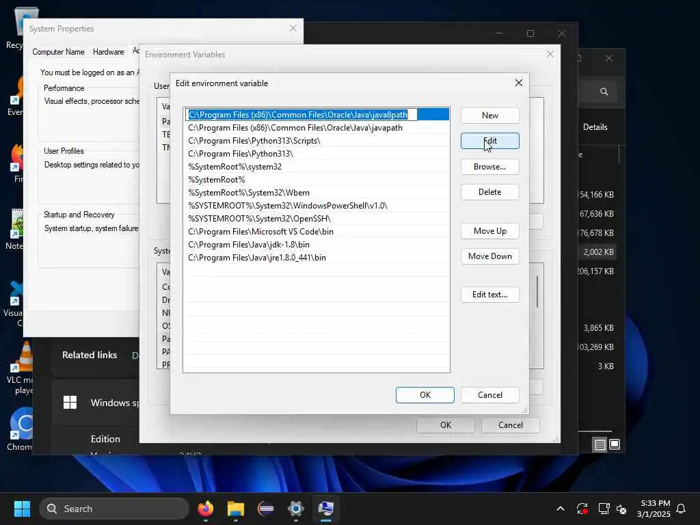Close the Edit environment variable dialog
This screenshot has height=525, width=700.
coord(518,83)
